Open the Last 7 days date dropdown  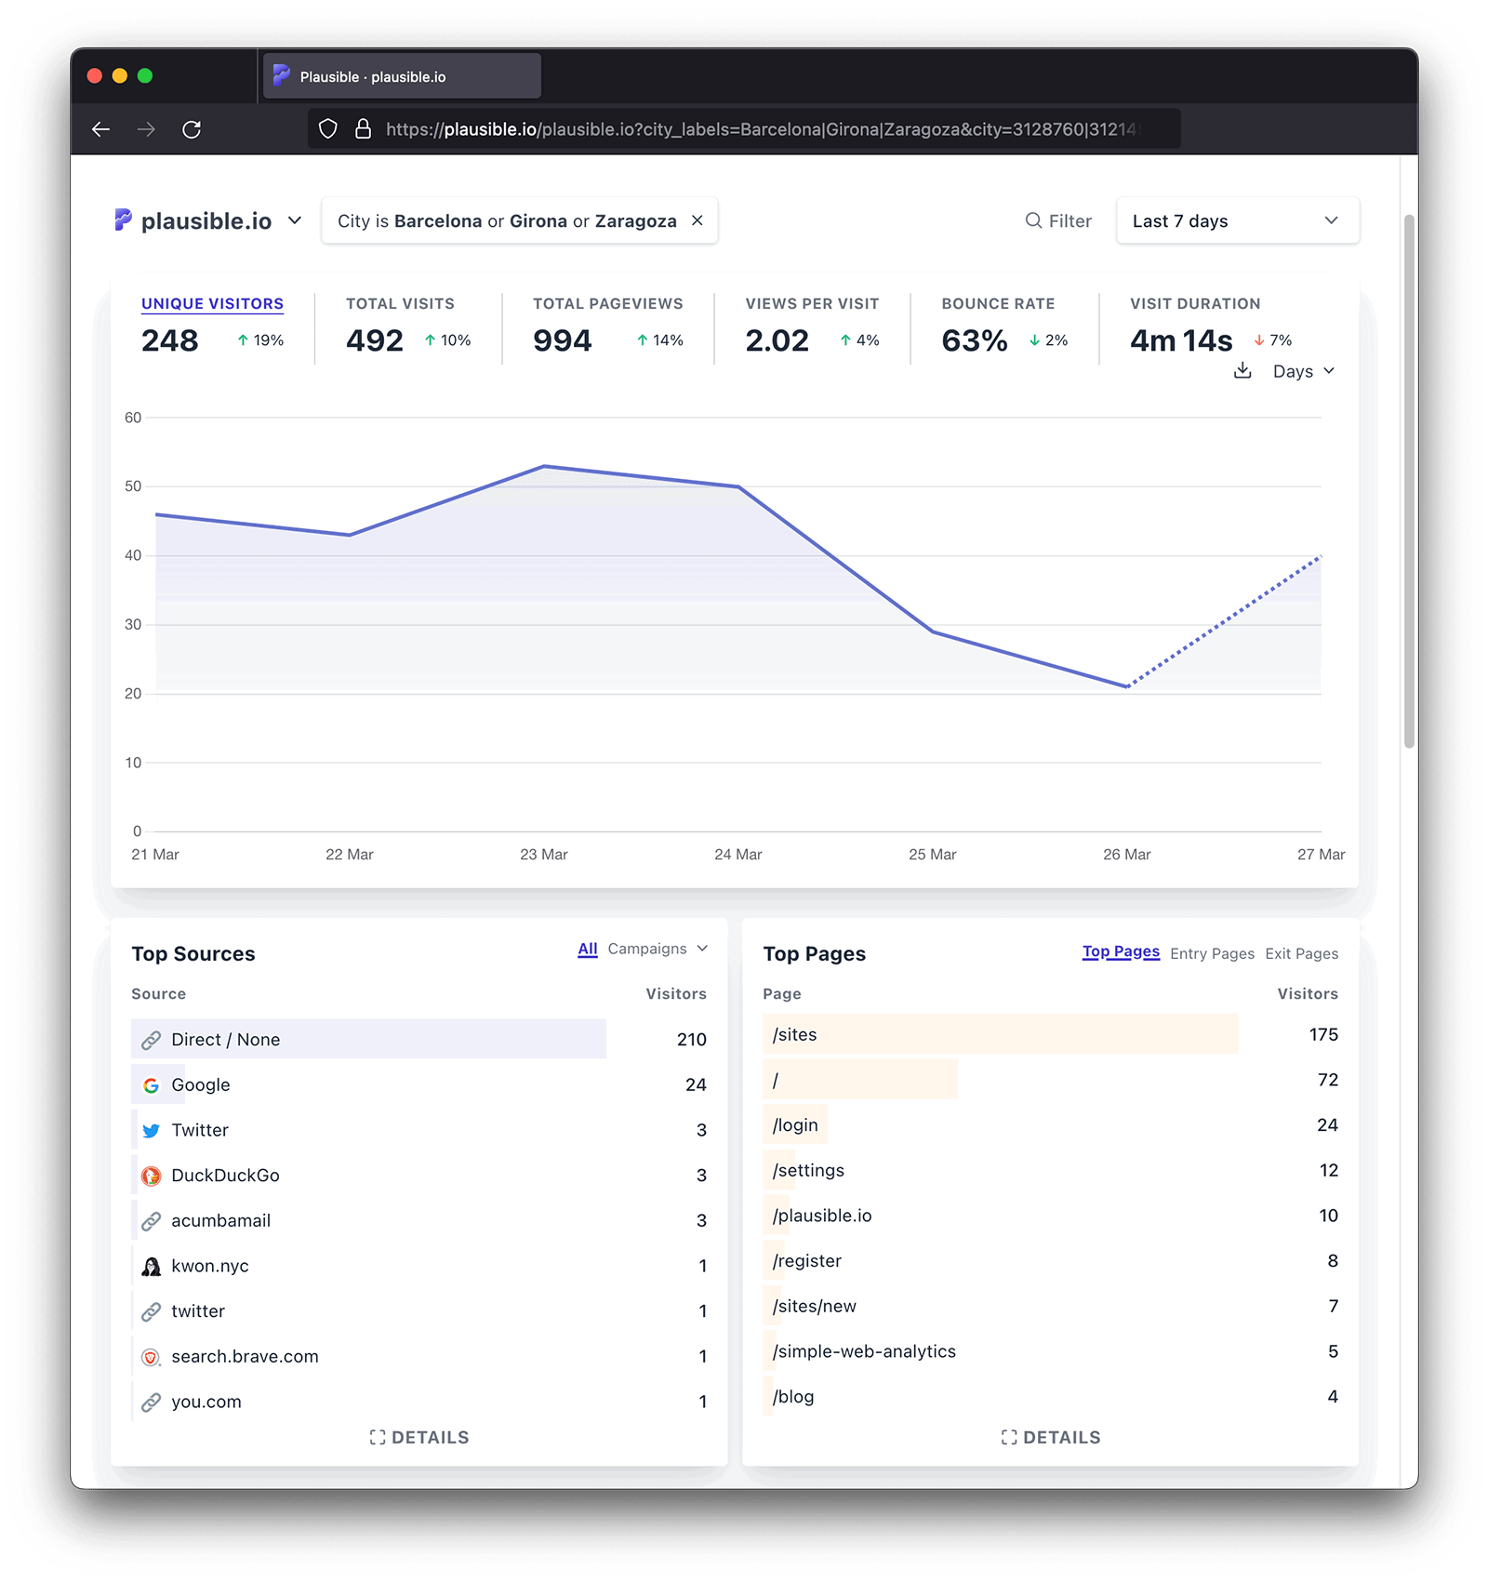click(1237, 220)
